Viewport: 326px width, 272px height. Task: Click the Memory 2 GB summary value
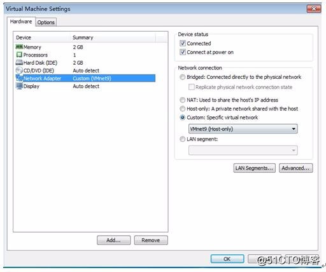(78, 47)
